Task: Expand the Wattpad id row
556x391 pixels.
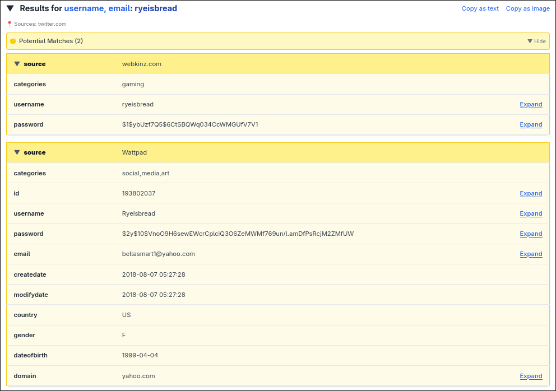Action: coord(531,193)
